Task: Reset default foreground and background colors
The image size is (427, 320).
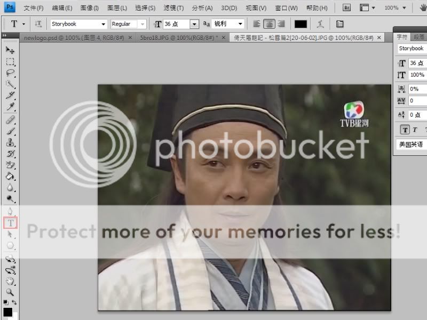Action: [5, 302]
